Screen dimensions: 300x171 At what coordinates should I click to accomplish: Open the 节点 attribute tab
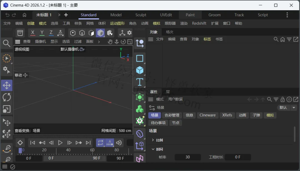pyautogui.click(x=176, y=123)
